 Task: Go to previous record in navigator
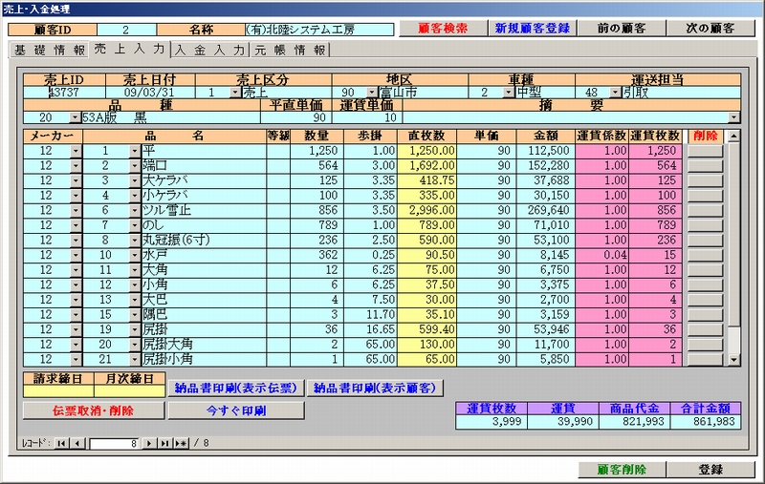[x=78, y=444]
